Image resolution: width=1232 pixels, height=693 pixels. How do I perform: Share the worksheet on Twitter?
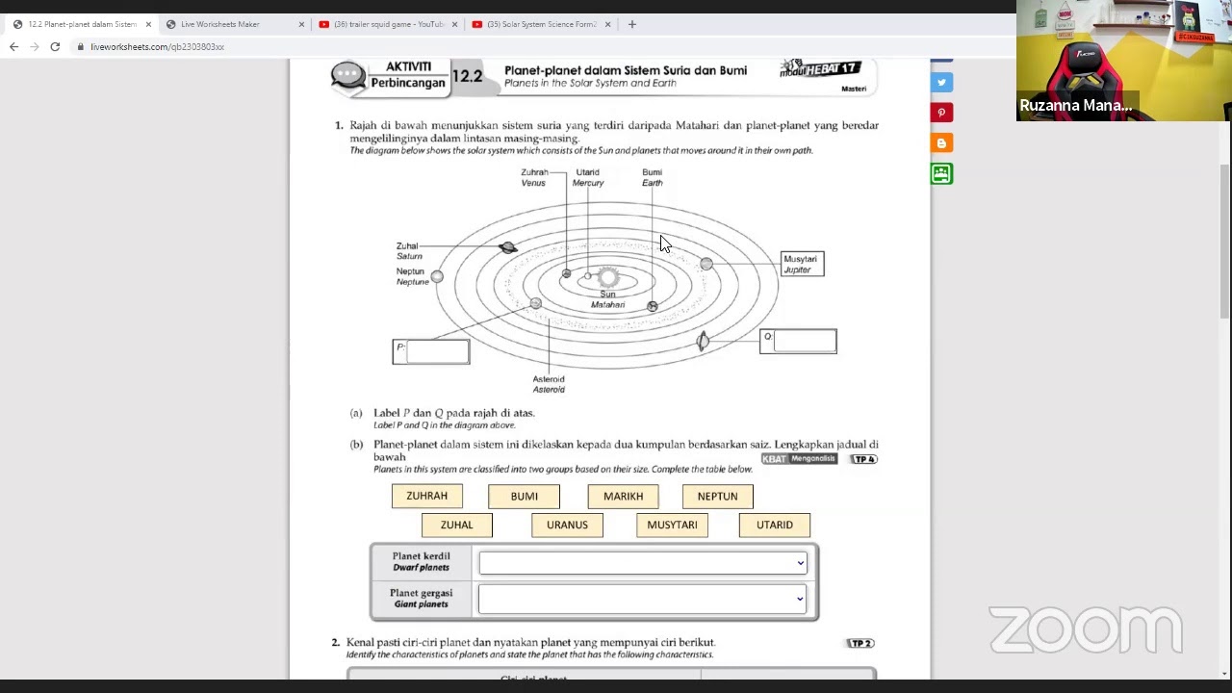[941, 83]
